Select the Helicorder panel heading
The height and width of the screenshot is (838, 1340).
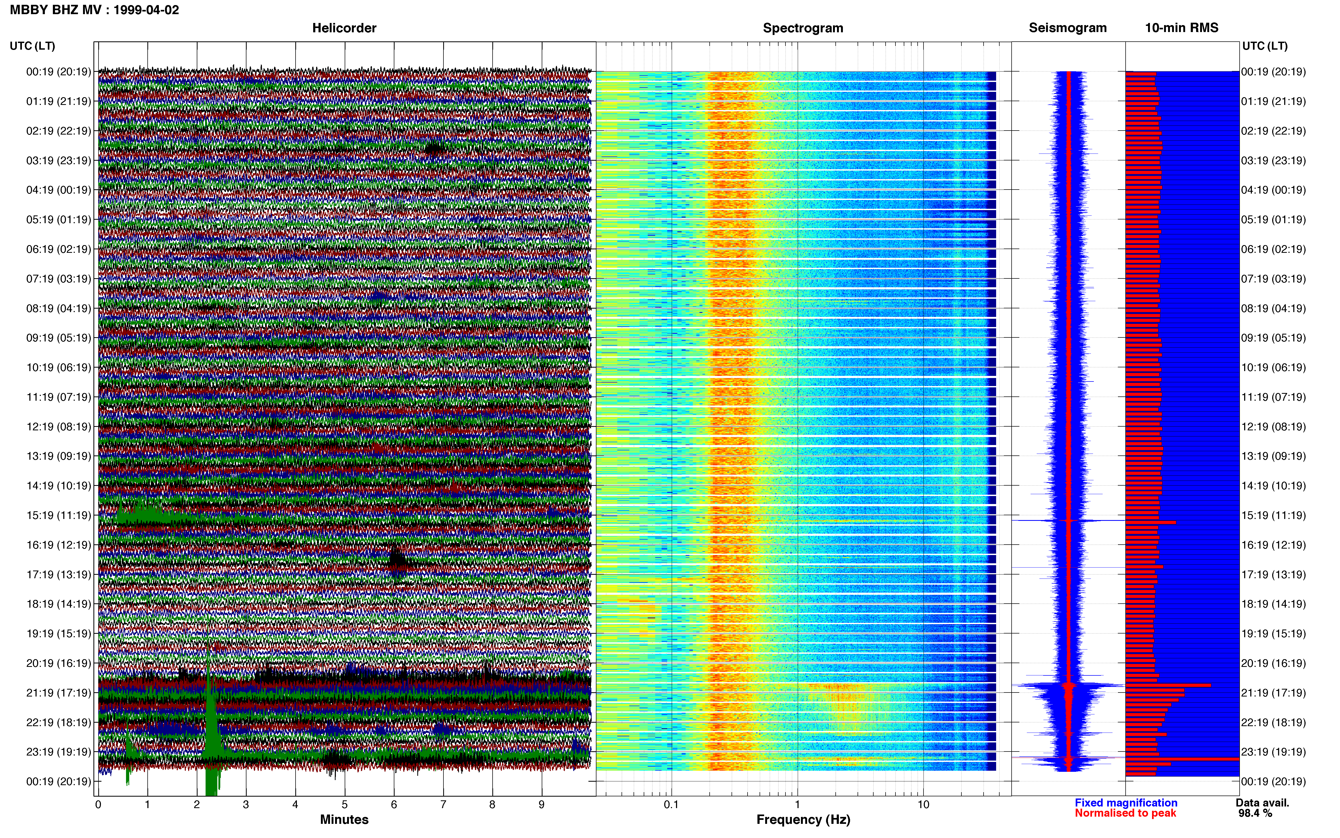click(x=344, y=28)
